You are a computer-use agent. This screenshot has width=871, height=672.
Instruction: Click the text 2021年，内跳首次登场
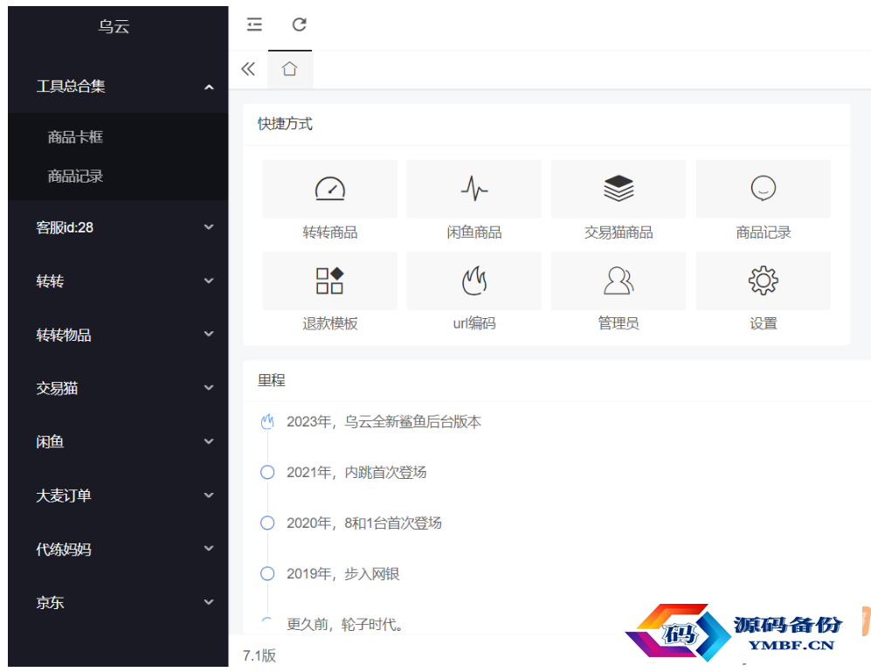[x=356, y=473]
